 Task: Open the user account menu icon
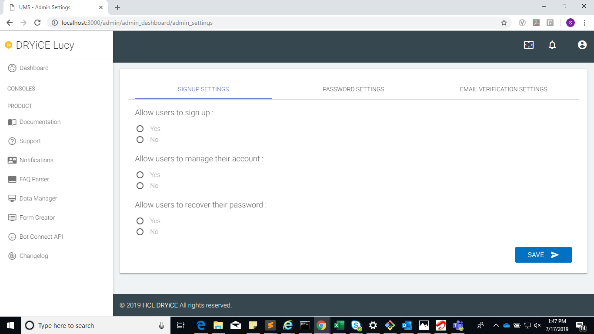(582, 45)
